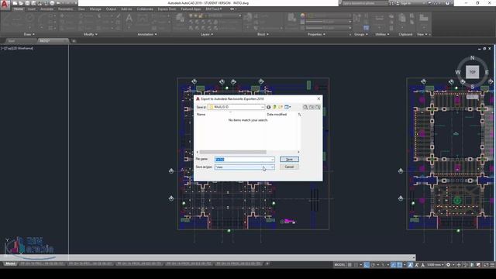The height and width of the screenshot is (279, 496).
Task: Toggle snap mode in status bar
Action: [356, 265]
